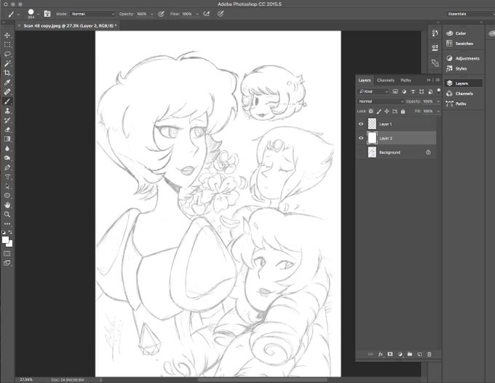Reset default foreground and background colors
This screenshot has height=383, width=495.
[4, 232]
